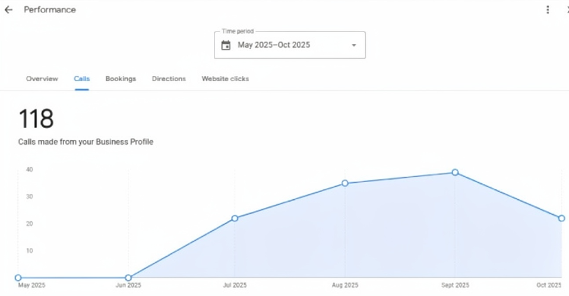Screen dimensions: 569x296
Task: Go to the Directions tab
Action: [169, 79]
